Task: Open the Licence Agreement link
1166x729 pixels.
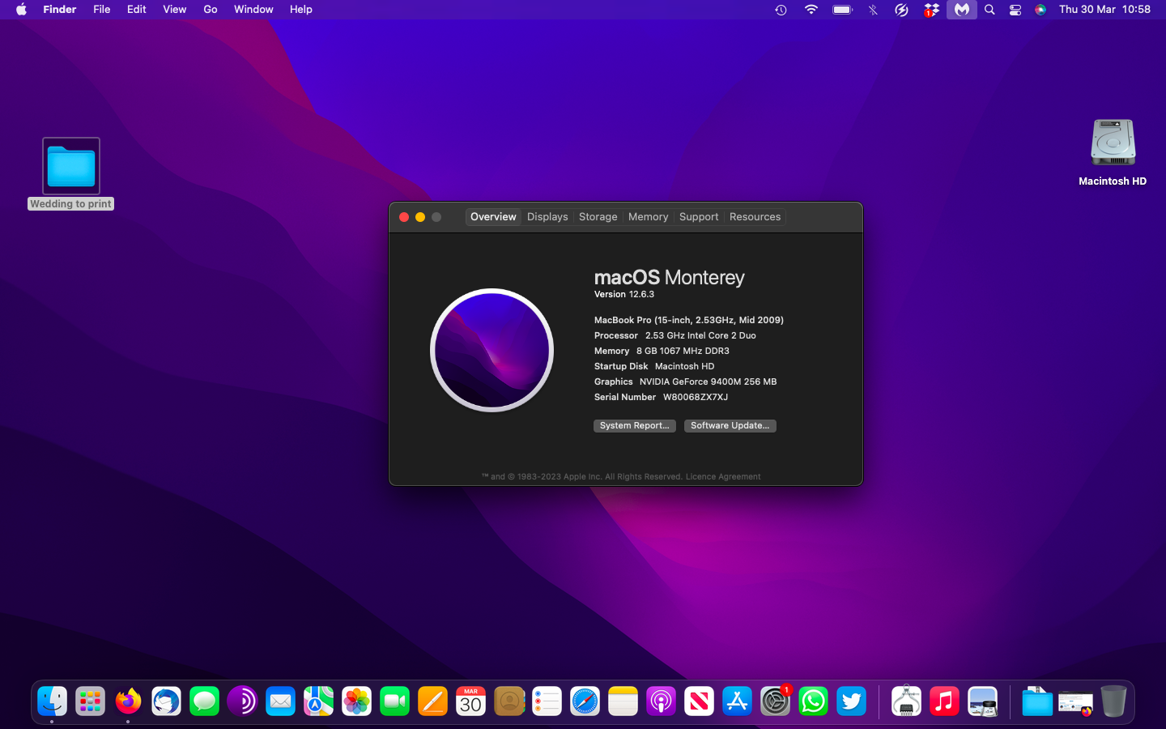Action: click(723, 477)
